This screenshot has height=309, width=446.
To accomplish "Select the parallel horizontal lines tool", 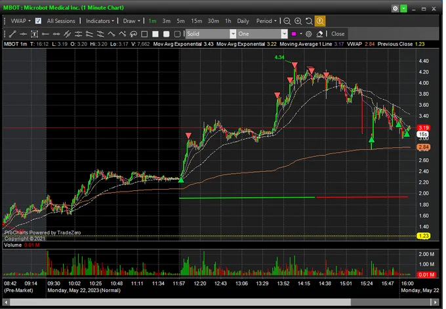I will pyautogui.click(x=78, y=34).
